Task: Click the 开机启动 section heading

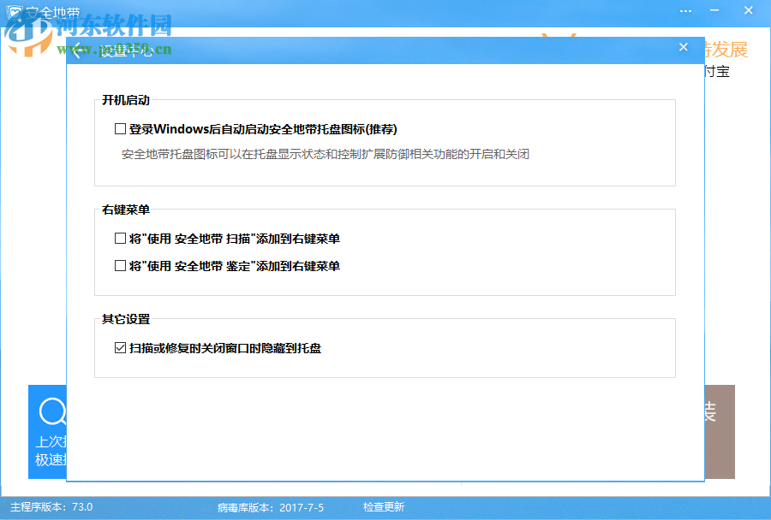Action: click(x=126, y=100)
